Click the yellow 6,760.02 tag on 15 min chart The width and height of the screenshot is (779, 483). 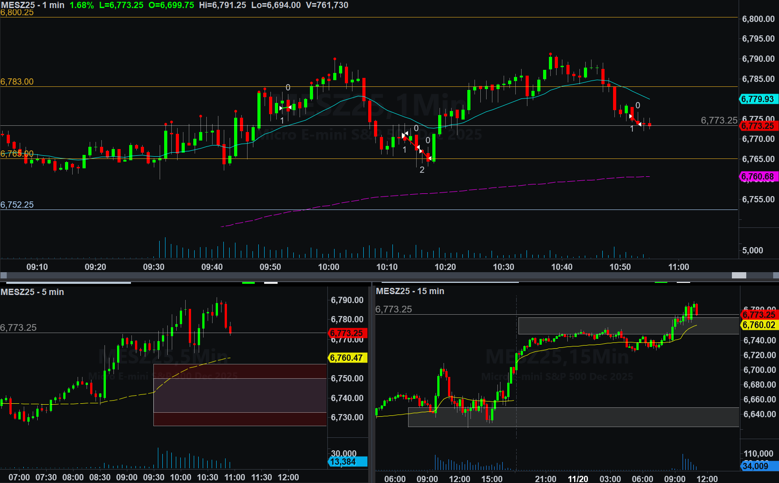[x=758, y=325]
